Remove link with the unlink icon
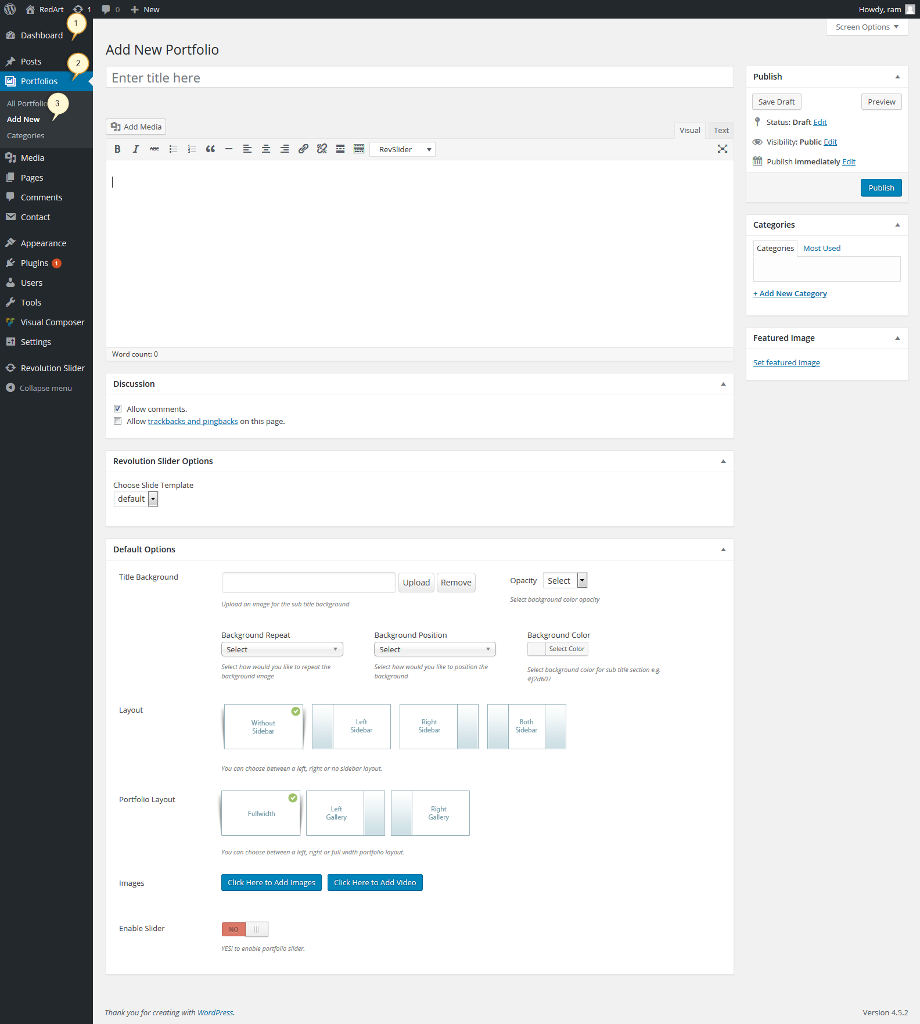This screenshot has width=920, height=1024. (322, 149)
